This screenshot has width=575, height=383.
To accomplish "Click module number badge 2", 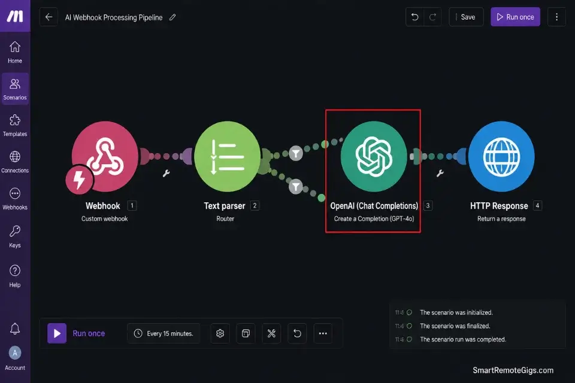I will tap(255, 206).
